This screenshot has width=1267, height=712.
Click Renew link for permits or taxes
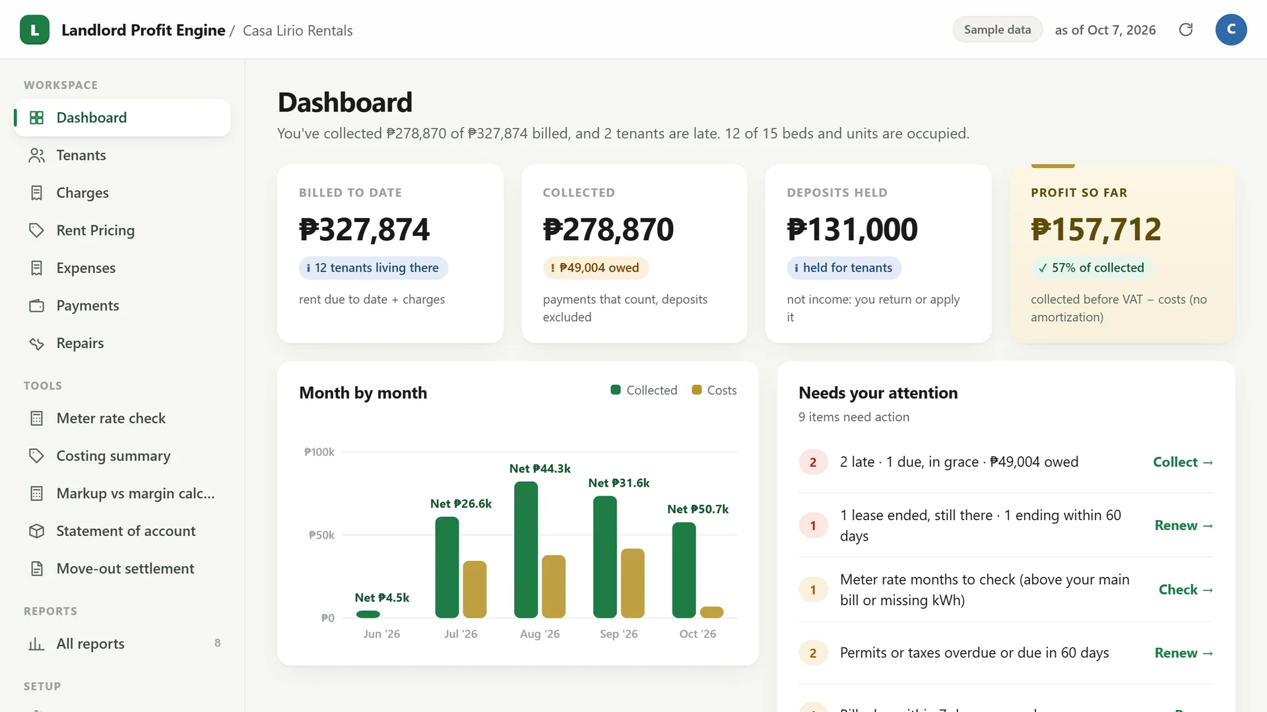(1184, 653)
